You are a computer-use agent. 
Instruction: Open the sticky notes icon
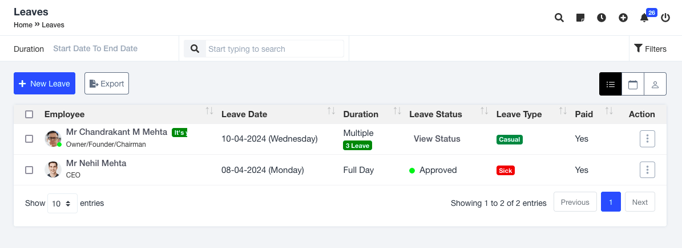click(x=580, y=18)
